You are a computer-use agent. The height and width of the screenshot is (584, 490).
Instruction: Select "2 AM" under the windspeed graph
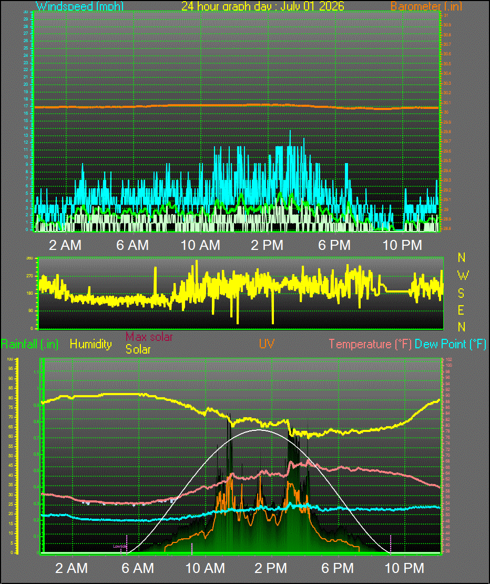click(x=65, y=245)
